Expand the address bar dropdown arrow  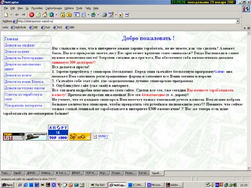[x=238, y=21]
